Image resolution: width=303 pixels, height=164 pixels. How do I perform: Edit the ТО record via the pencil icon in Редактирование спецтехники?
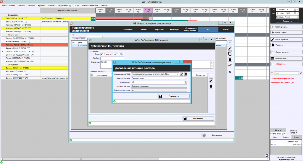coord(230,48)
